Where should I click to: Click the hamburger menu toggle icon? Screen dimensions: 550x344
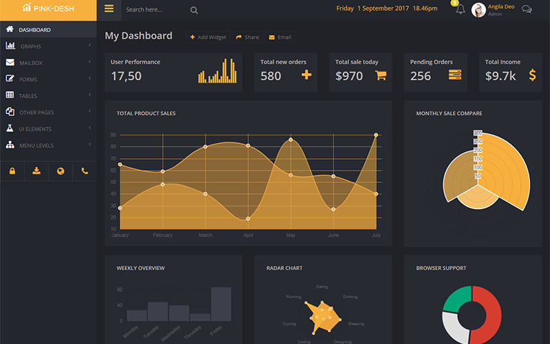coord(109,10)
